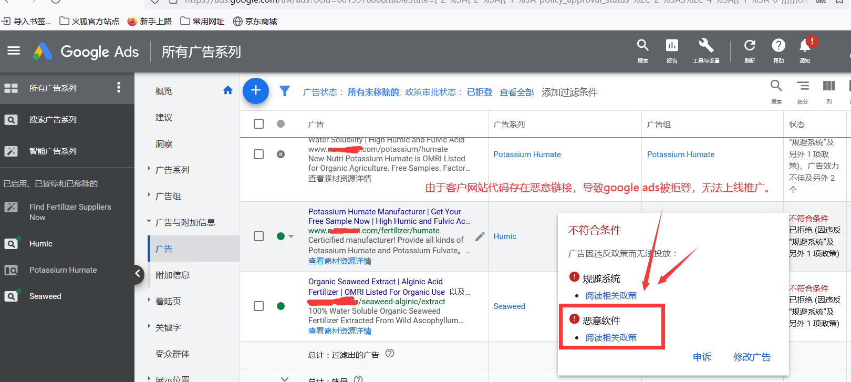Open Seaweed campaign link in table
The image size is (851, 382).
pyautogui.click(x=509, y=306)
